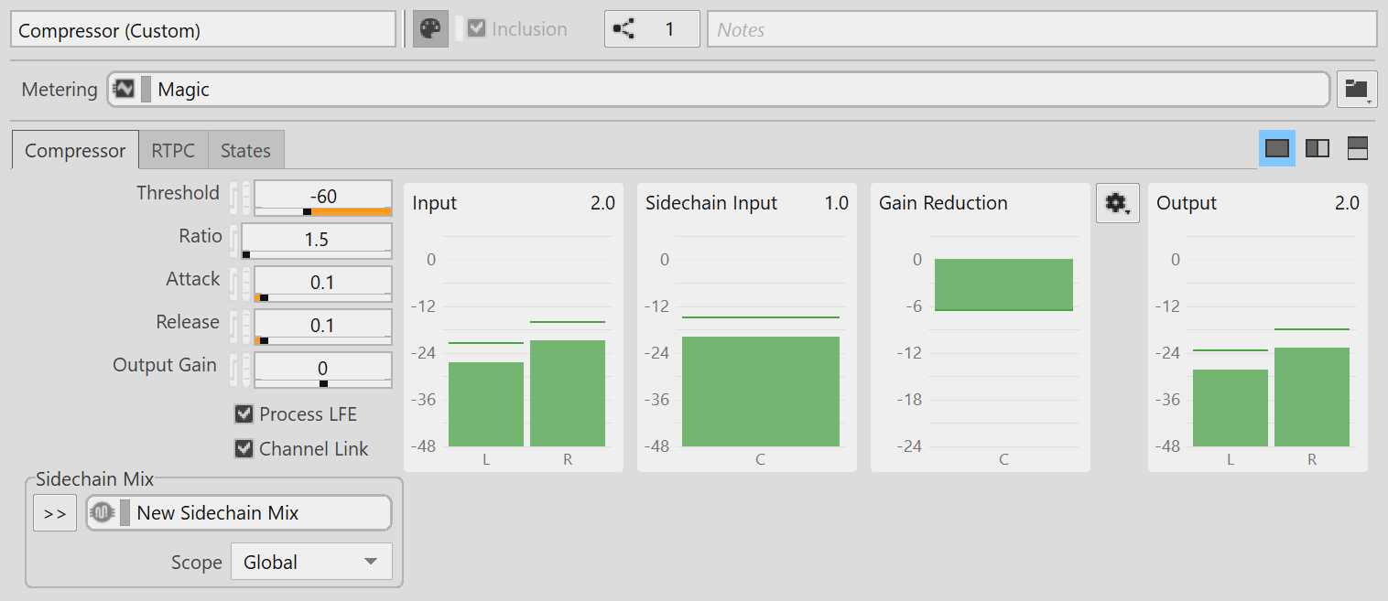The width and height of the screenshot is (1388, 601).
Task: Open the States tab
Action: [x=245, y=151]
